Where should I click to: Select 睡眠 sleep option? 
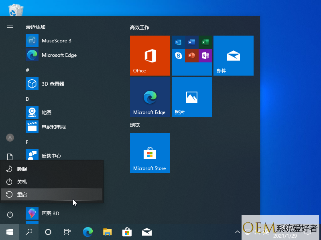52,169
